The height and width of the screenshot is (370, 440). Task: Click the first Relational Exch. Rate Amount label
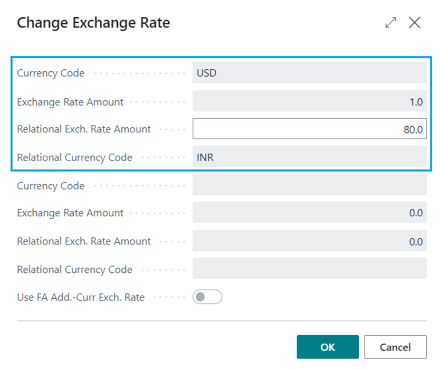[x=84, y=129]
